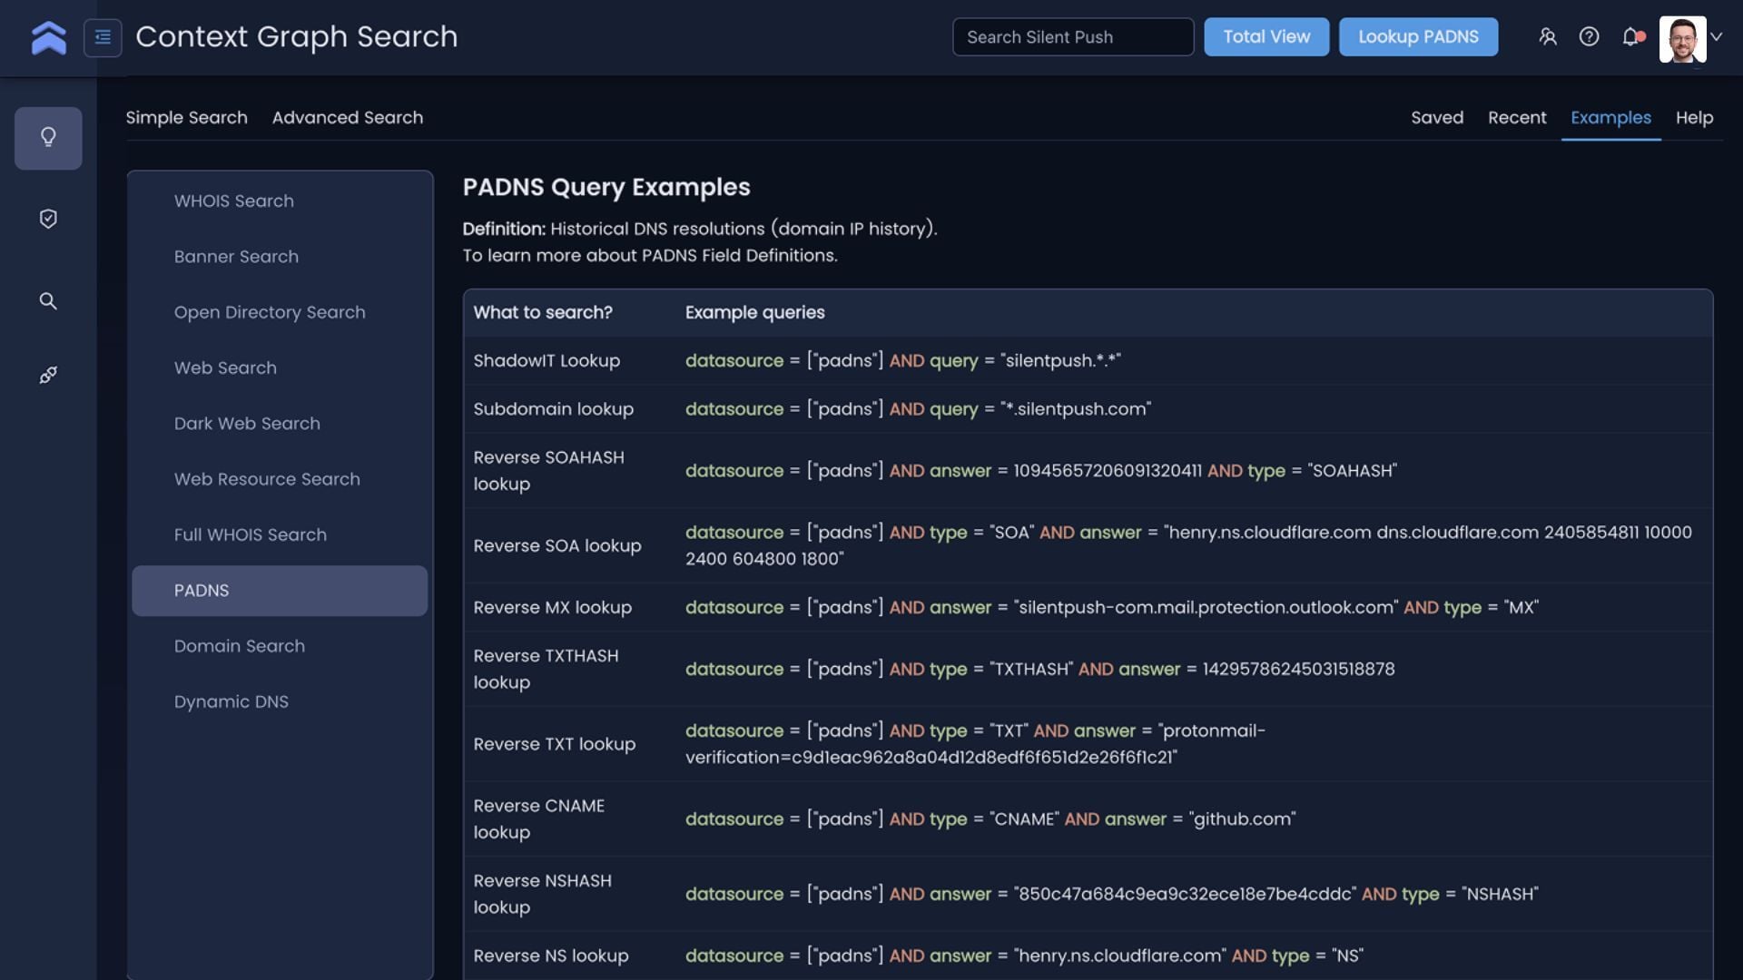The width and height of the screenshot is (1743, 980).
Task: Open the help question mark icon
Action: click(x=1589, y=37)
